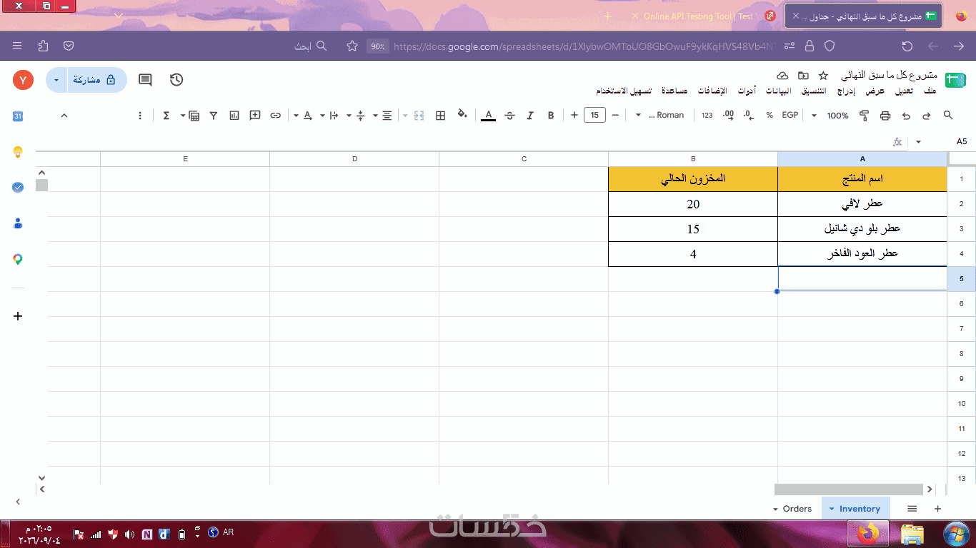Open the Roman font family dropdown
The height and width of the screenshot is (548, 976).
coord(659,116)
